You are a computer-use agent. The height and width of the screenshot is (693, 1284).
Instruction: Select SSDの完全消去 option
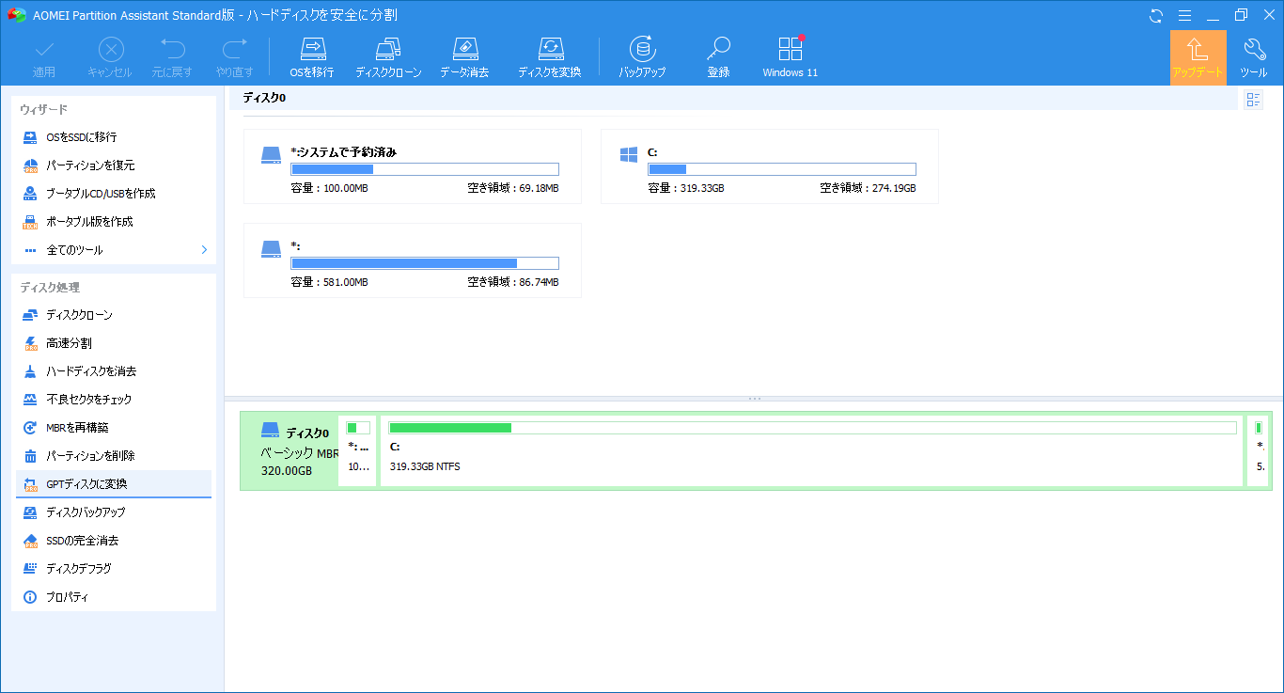[114, 541]
